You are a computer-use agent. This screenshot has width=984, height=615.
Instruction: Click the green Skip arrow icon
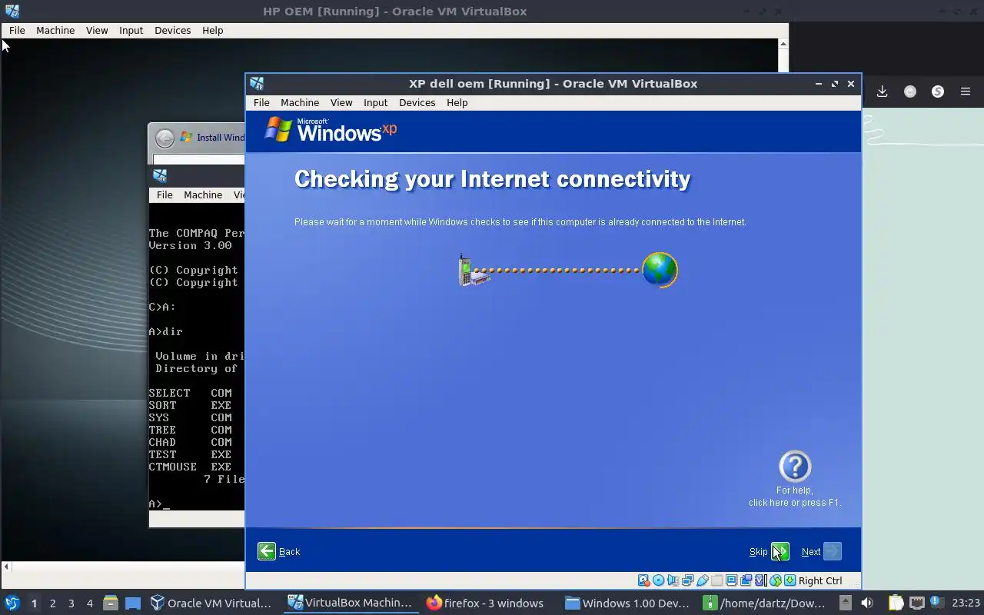point(780,551)
